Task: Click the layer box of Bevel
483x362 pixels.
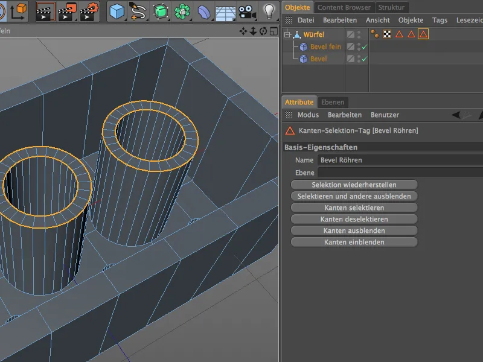Action: click(351, 59)
